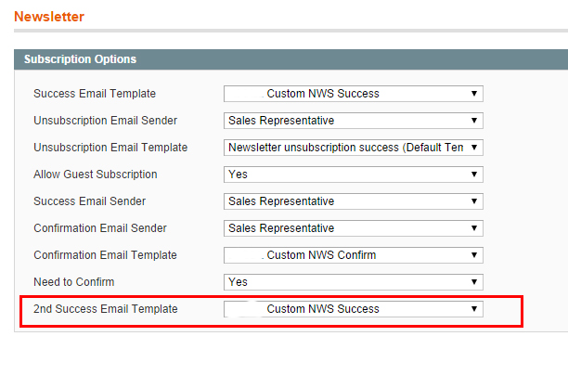The height and width of the screenshot is (388, 568).
Task: Click the "Need to Confirm" label
Action: coord(76,282)
